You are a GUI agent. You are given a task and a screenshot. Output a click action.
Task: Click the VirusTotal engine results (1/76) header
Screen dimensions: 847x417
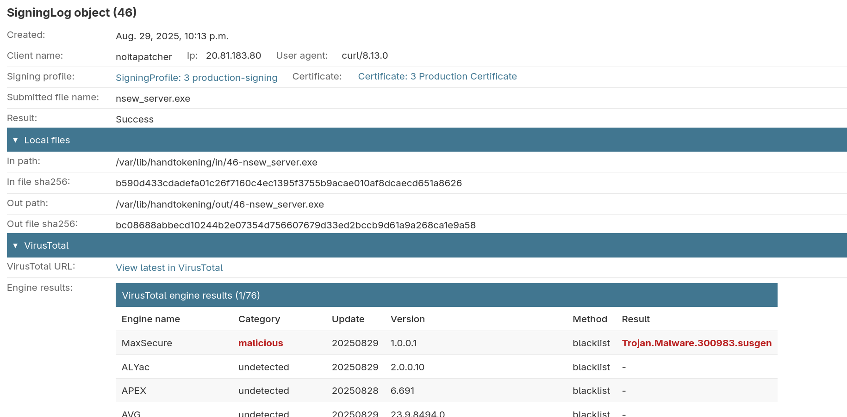coord(191,295)
